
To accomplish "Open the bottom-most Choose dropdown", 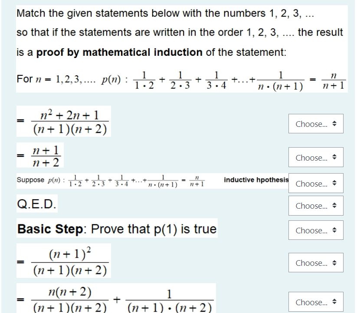I will pos(315,302).
